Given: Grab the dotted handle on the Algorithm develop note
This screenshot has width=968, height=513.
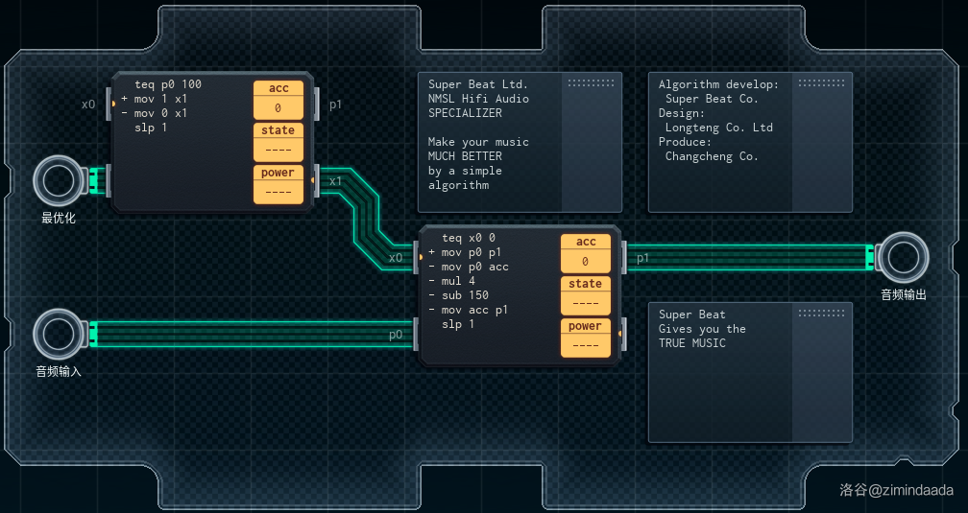Looking at the screenshot, I should 821,83.
